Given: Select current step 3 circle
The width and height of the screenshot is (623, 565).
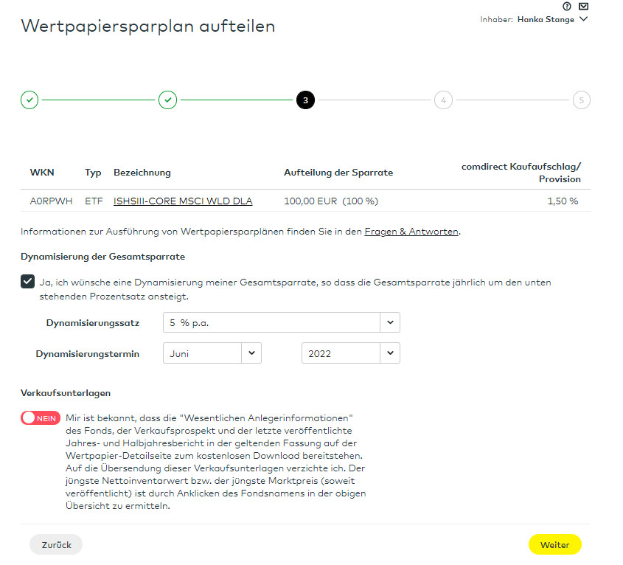Looking at the screenshot, I should coord(305,100).
